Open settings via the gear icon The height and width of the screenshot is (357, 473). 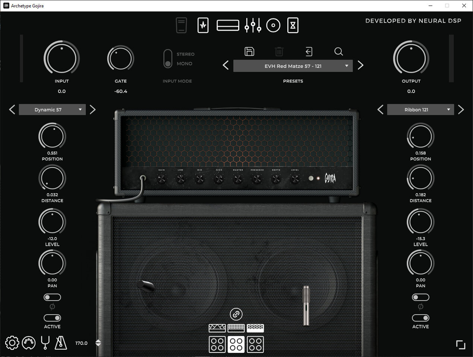coord(12,343)
